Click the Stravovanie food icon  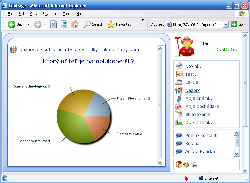pos(179,114)
